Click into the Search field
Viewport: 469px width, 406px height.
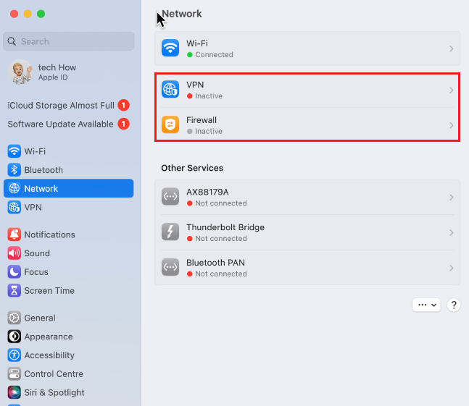tap(68, 41)
